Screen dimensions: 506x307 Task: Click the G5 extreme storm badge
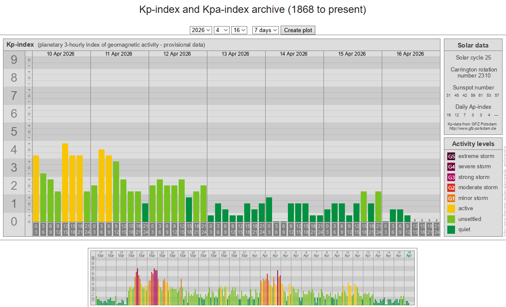click(x=451, y=156)
